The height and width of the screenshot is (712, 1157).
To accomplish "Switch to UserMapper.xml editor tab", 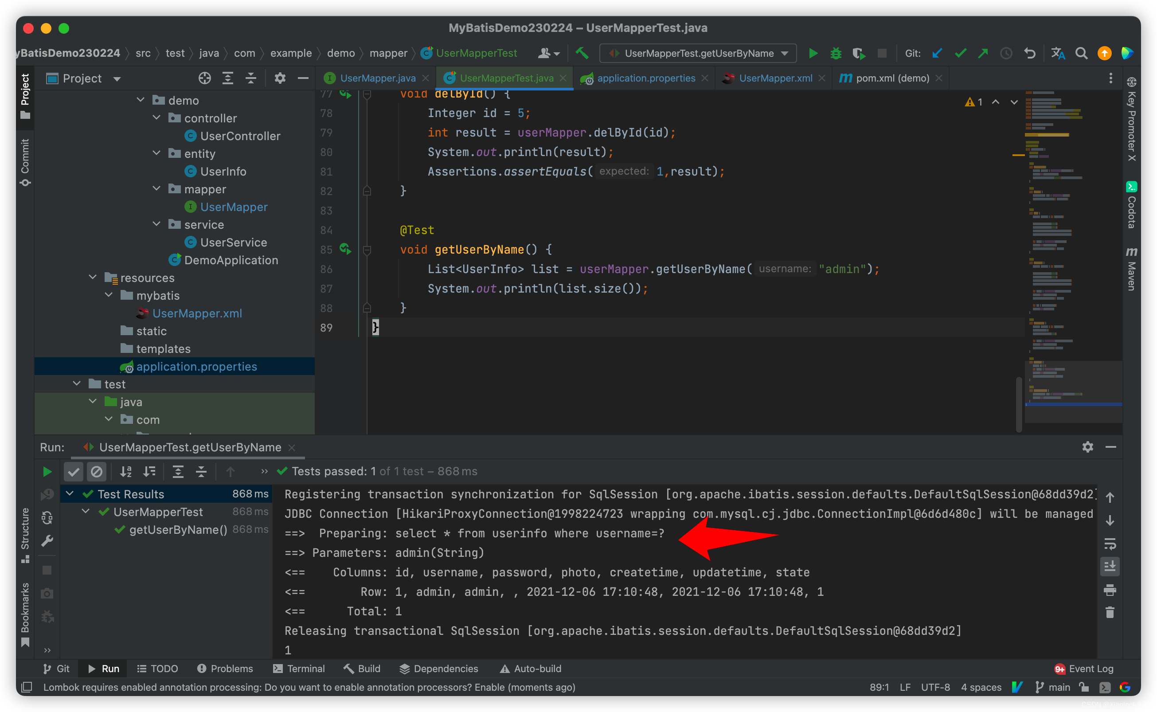I will pyautogui.click(x=775, y=78).
